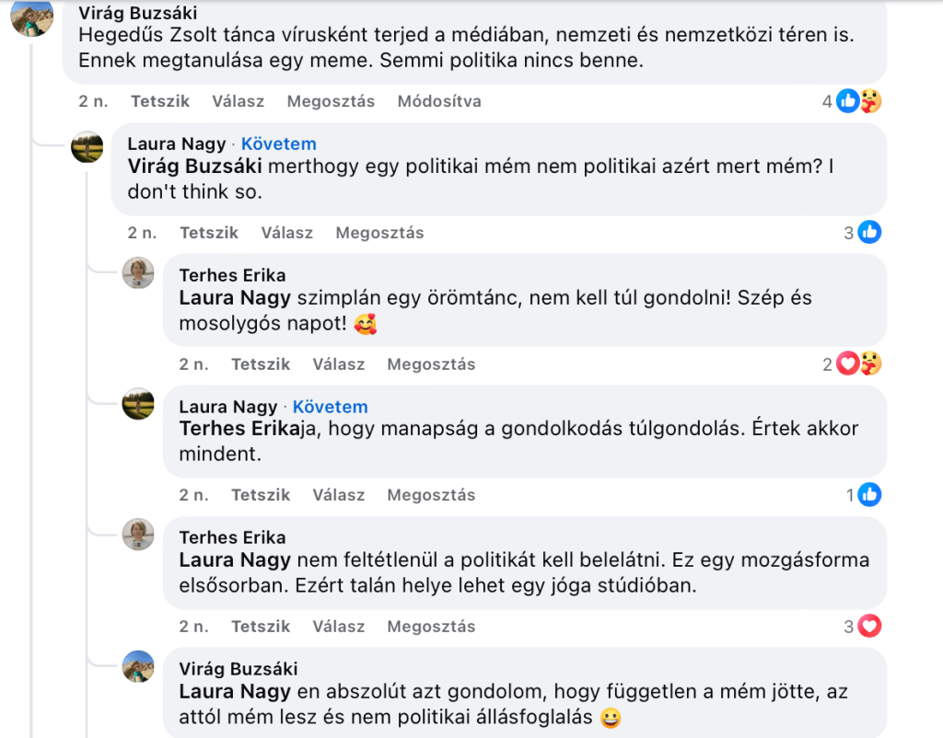Open heart reaction on 'jóga stúdióban' reply

click(x=868, y=627)
